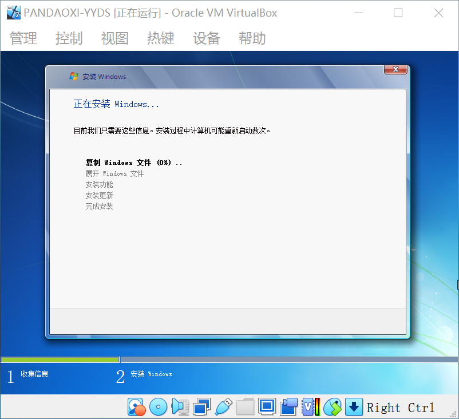Click the network adapter status icon
The image size is (459, 419).
pyautogui.click(x=201, y=407)
